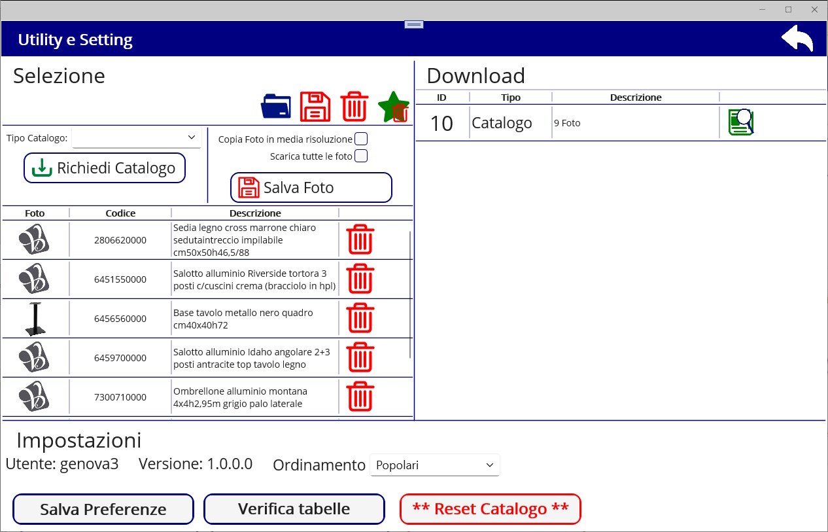Expand the Ordinamento Popolari dropdown
This screenshot has height=532, width=828.
coord(434,465)
